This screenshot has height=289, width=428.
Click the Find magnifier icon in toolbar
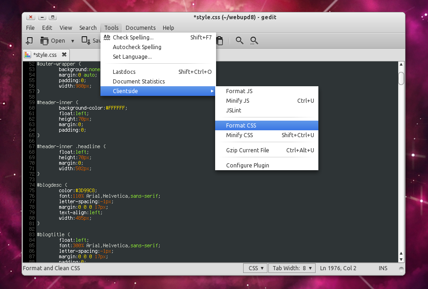(x=239, y=41)
